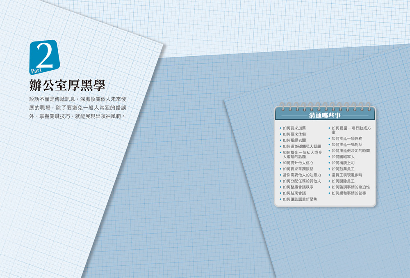Click the 溝通哪些事 notepad header

coord(325,115)
